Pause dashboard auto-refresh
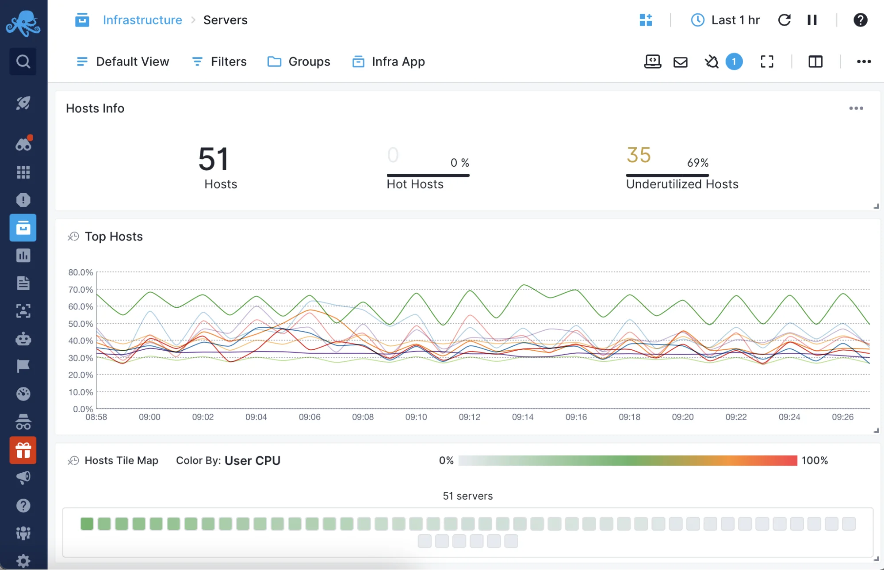The image size is (884, 570). [x=812, y=20]
